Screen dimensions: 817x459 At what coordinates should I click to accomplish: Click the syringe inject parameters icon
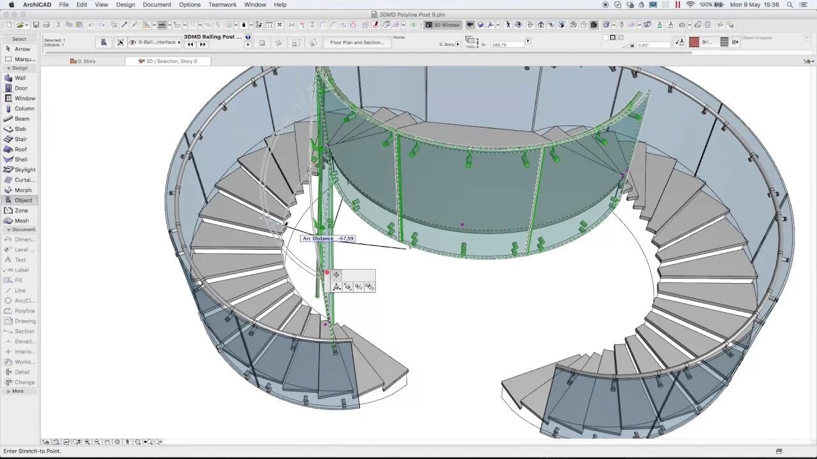pos(135,25)
